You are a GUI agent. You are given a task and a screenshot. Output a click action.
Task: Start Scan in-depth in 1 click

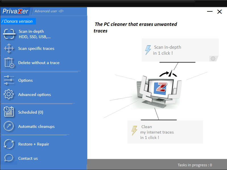[180, 50]
